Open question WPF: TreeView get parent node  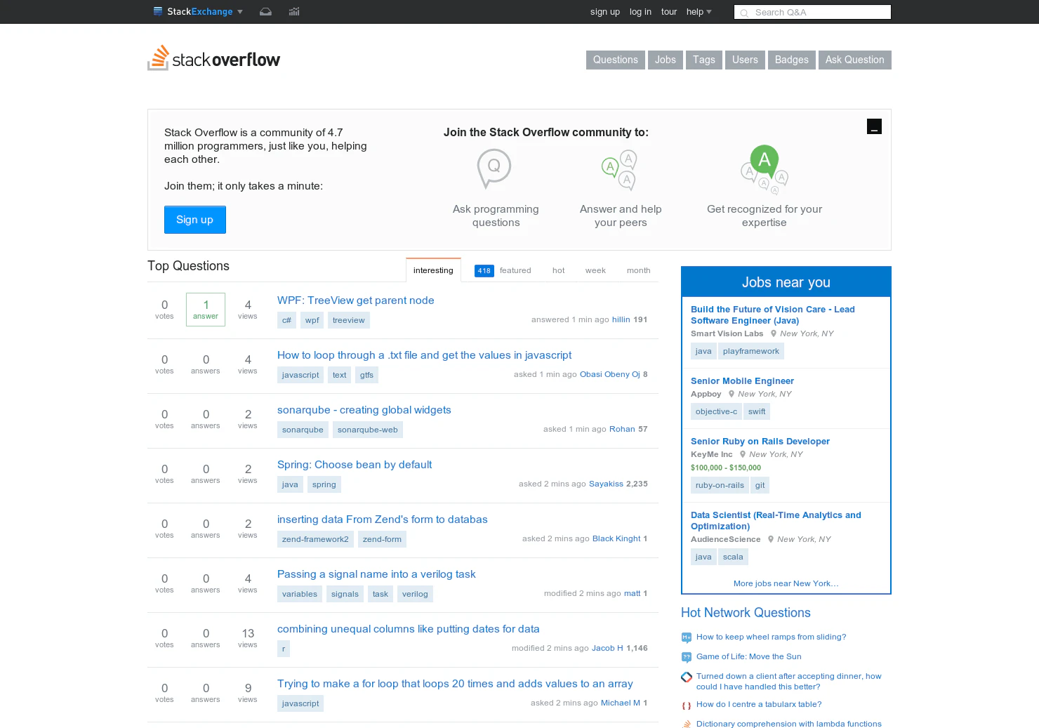[356, 300]
